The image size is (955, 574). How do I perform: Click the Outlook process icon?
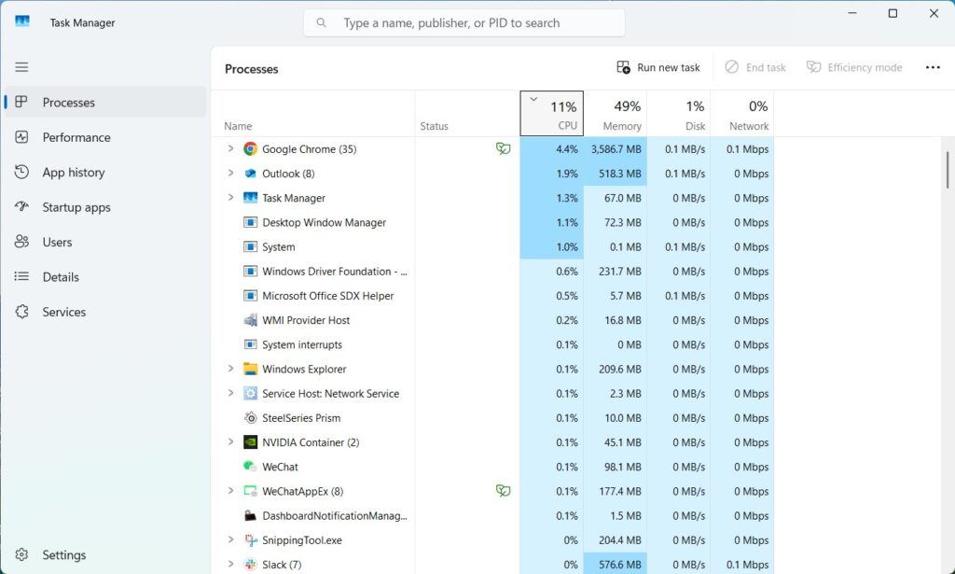(250, 174)
